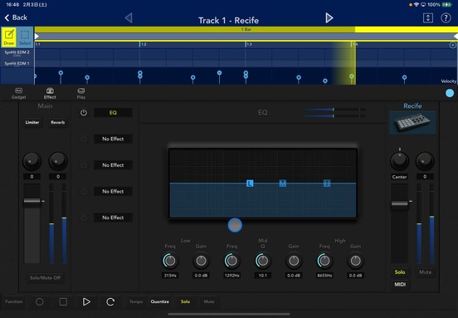Viewport: 458px width, 318px height.
Task: Click the Main volume fader handle
Action: click(x=32, y=201)
